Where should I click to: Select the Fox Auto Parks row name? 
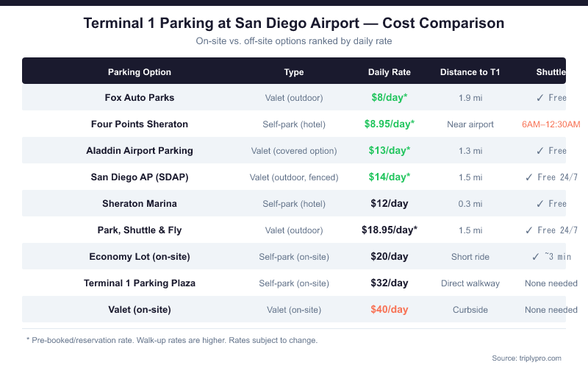[140, 97]
